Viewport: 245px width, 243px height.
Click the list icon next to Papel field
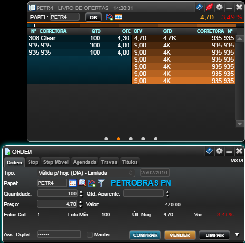pyautogui.click(x=73, y=183)
